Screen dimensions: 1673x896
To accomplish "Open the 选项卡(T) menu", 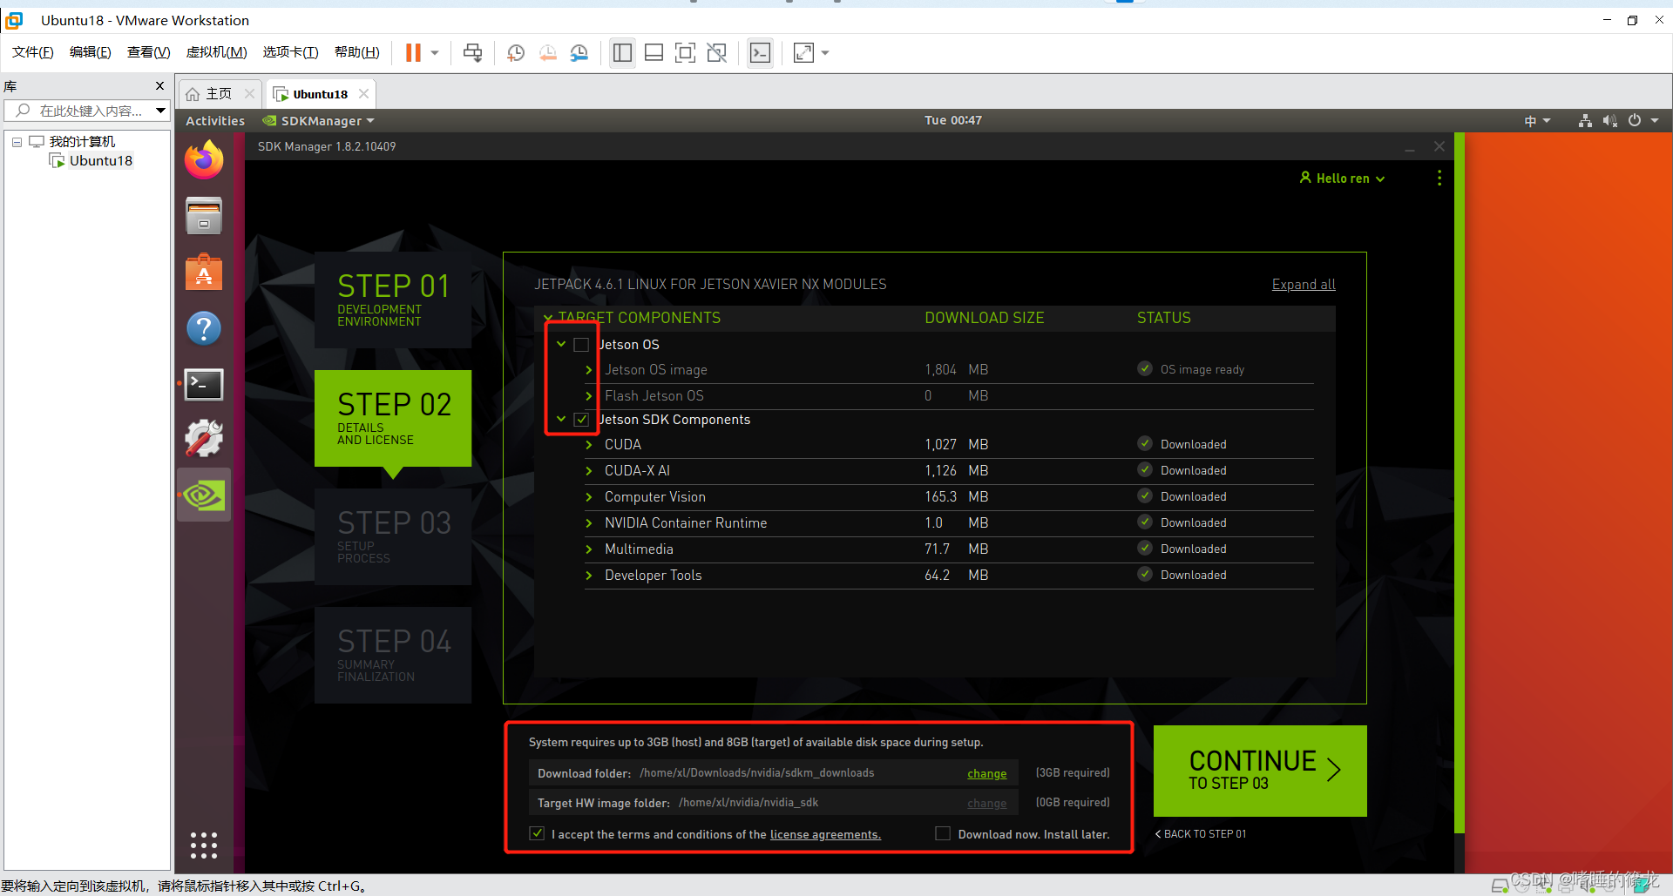I will (x=290, y=52).
